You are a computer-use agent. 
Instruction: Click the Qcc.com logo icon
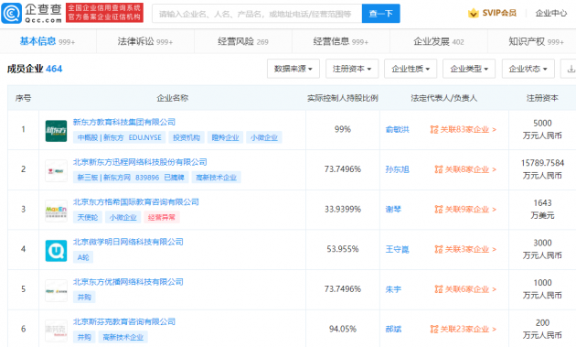tap(11, 13)
